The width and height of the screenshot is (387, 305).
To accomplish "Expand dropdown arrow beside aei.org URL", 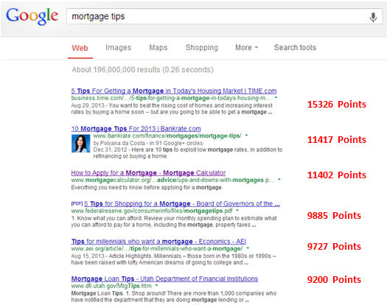I will pyautogui.click(x=248, y=248).
